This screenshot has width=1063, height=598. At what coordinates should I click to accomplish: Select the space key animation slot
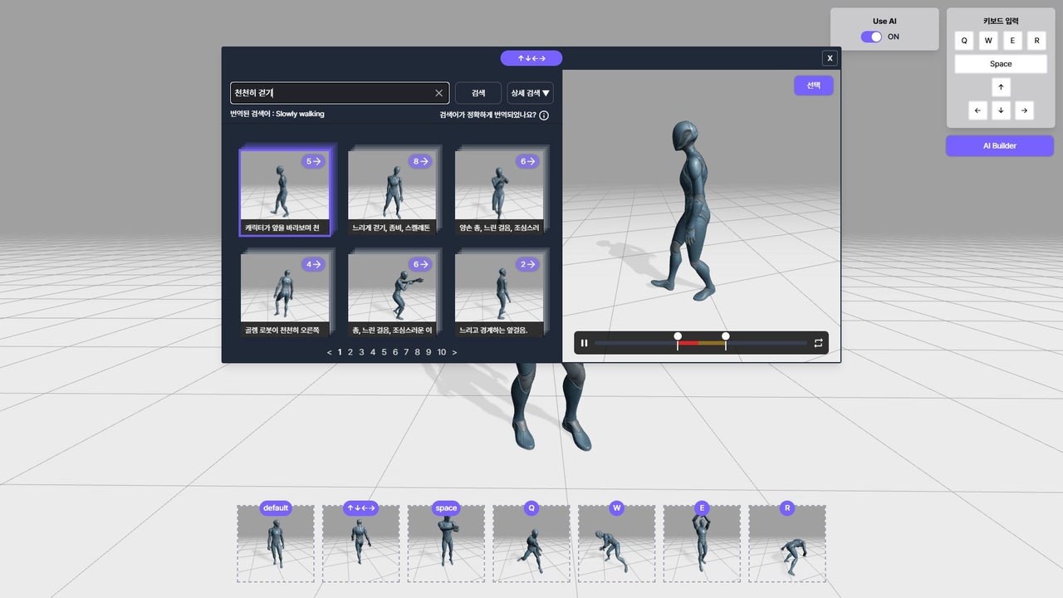point(446,544)
